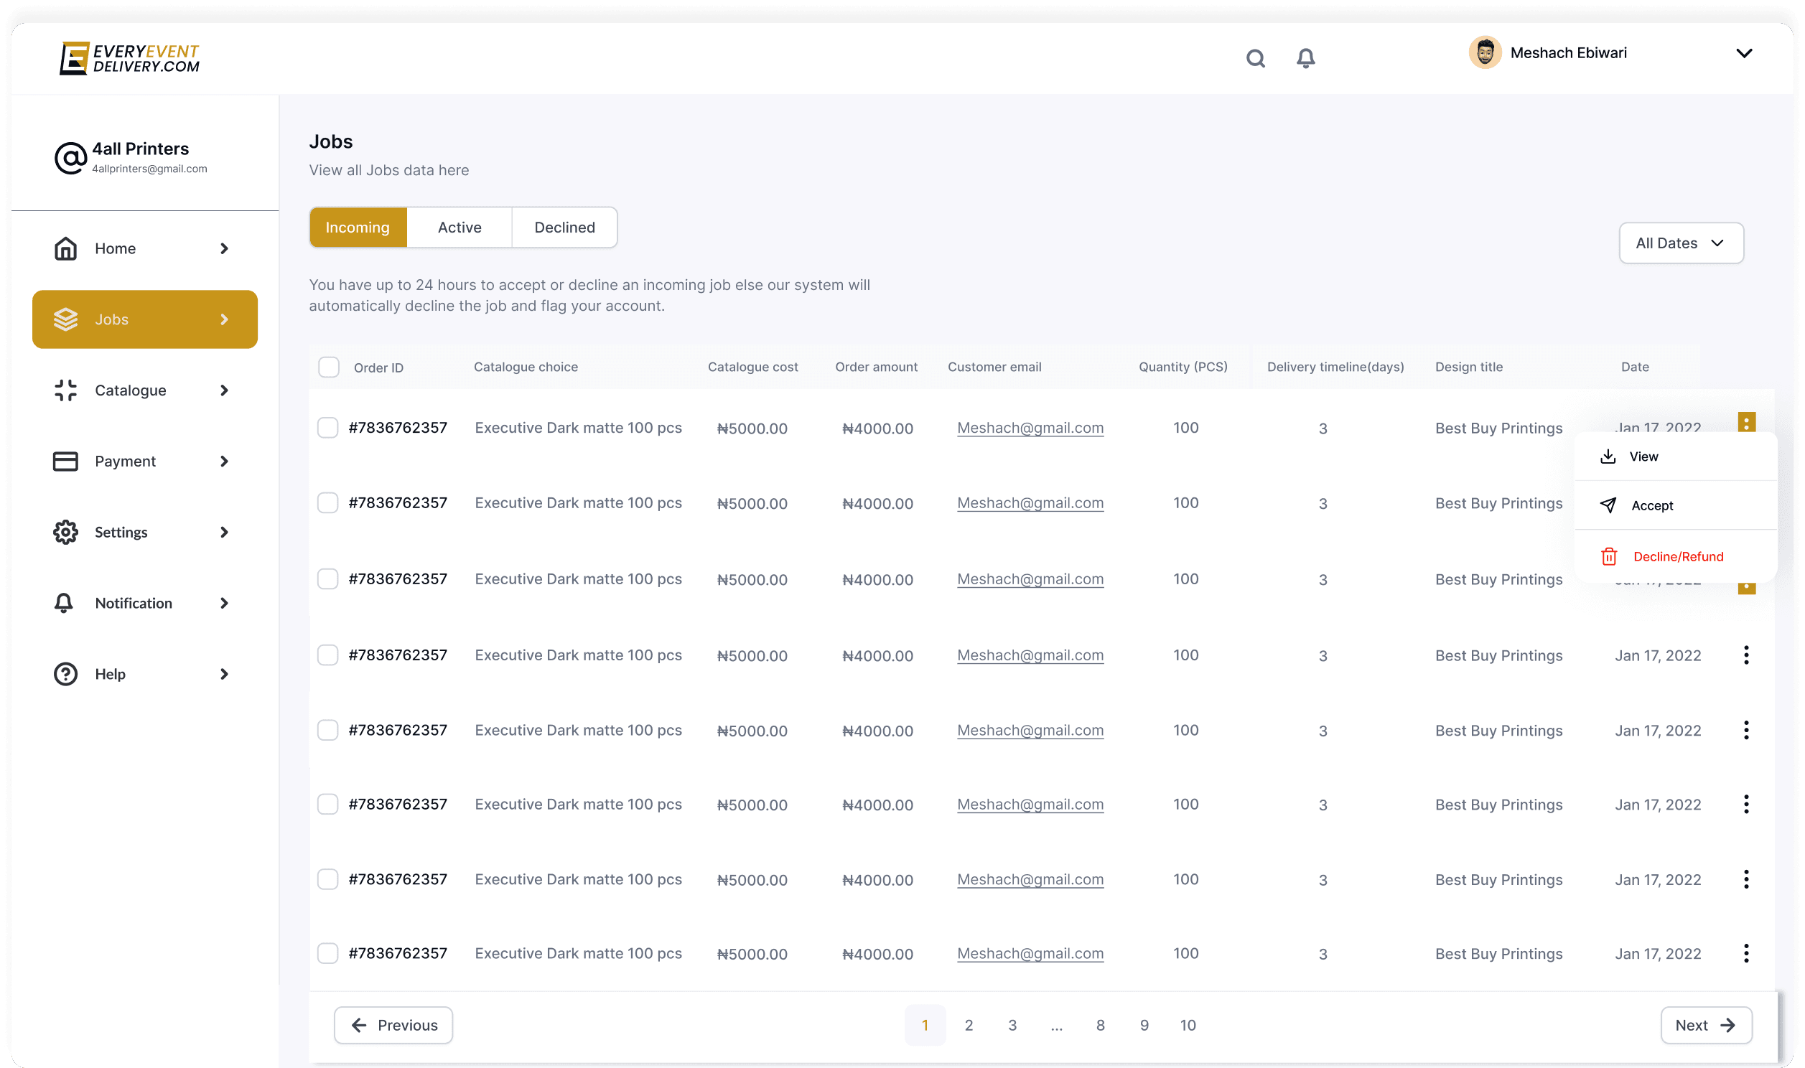Screen dimensions: 1805x1068
Task: Open the three-dot menu on last table row
Action: coord(1745,954)
